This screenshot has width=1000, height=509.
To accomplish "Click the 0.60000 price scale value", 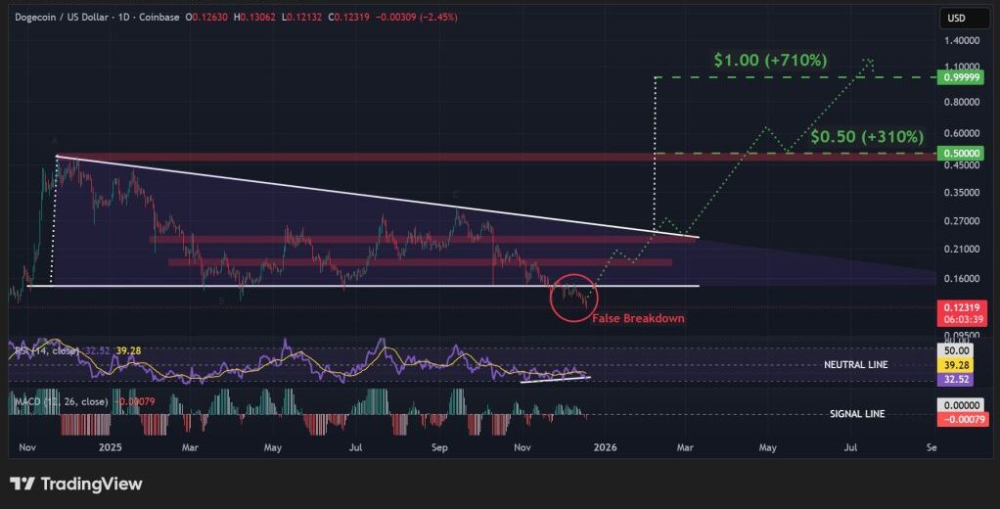I will (x=962, y=133).
